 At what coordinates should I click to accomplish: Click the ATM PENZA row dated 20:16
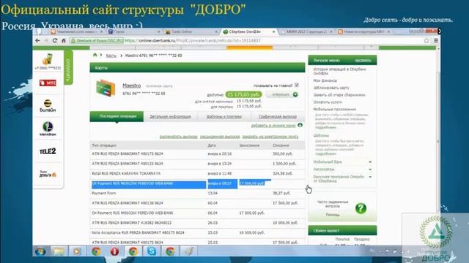point(197,154)
